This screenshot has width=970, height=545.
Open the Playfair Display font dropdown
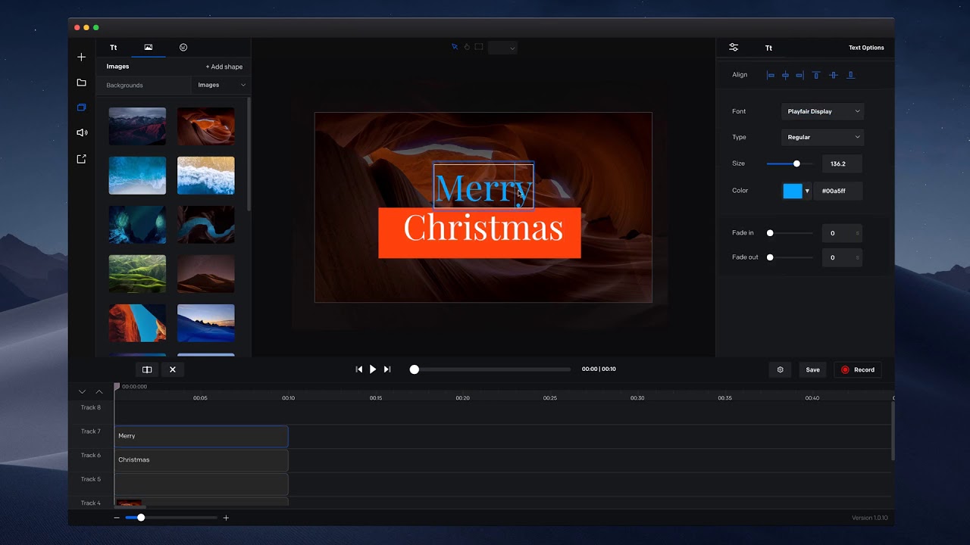point(823,111)
